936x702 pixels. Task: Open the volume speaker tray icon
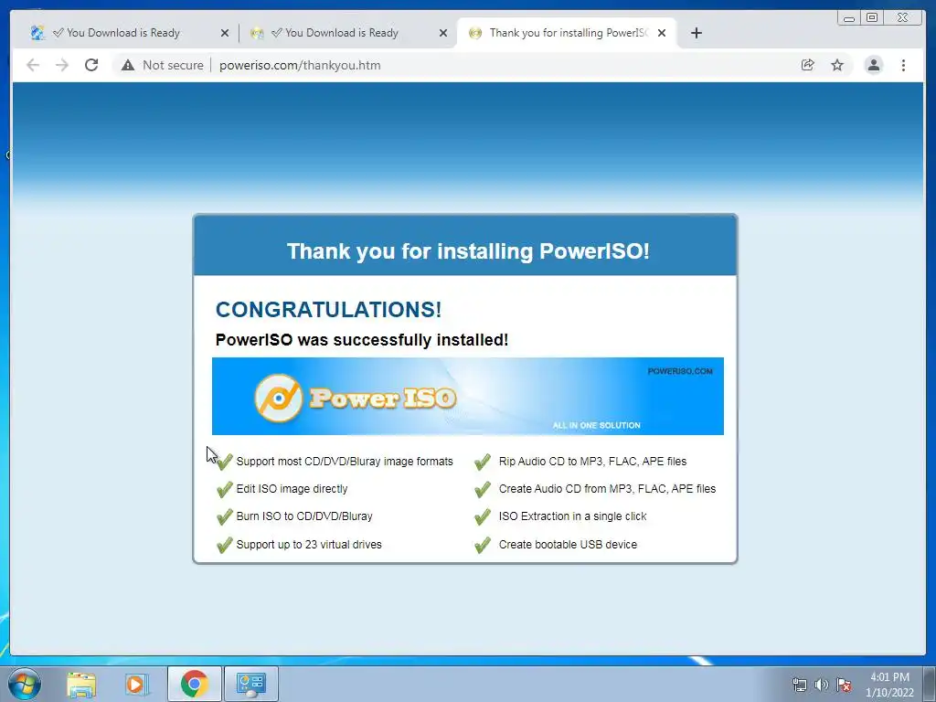[x=822, y=685]
